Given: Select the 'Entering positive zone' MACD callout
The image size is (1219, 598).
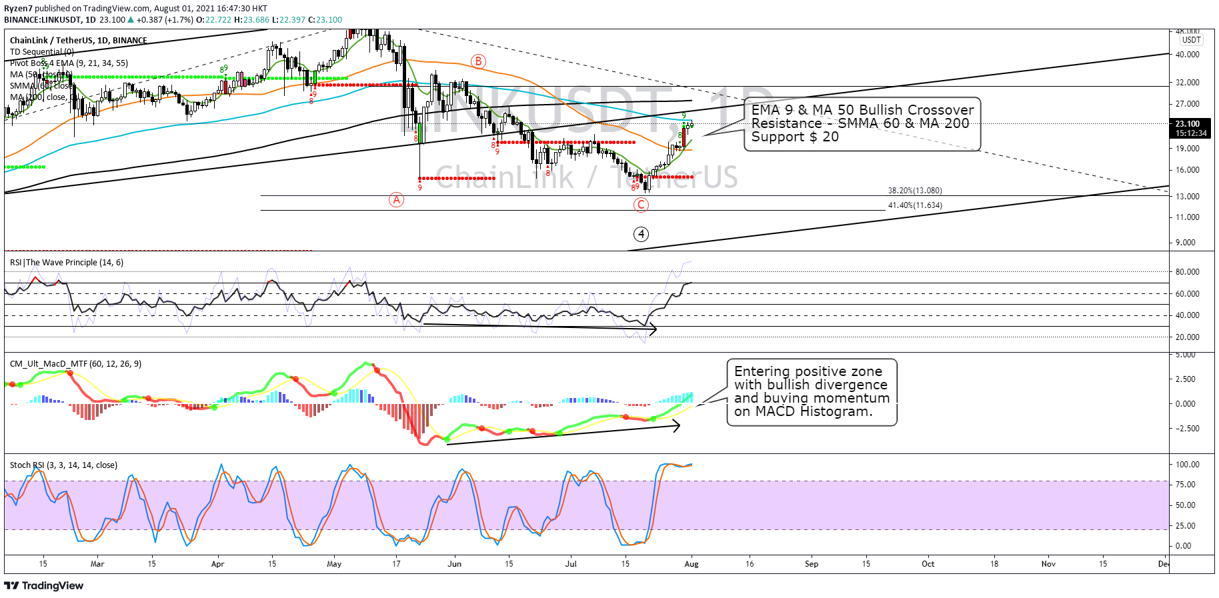Looking at the screenshot, I should (812, 391).
